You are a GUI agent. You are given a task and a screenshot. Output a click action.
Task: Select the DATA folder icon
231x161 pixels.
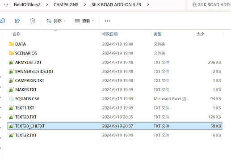(x=11, y=44)
